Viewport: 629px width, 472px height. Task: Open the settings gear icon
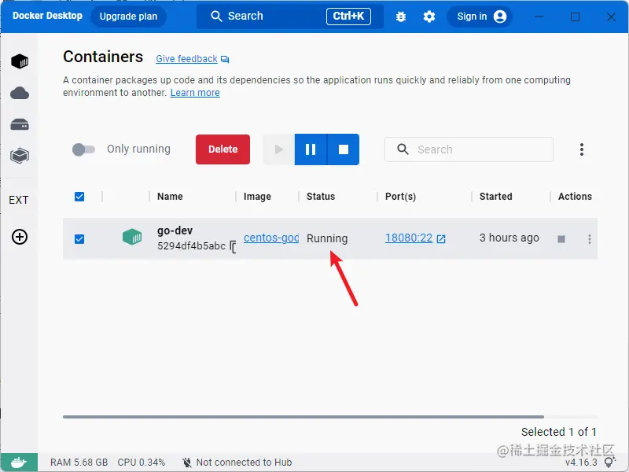[429, 17]
